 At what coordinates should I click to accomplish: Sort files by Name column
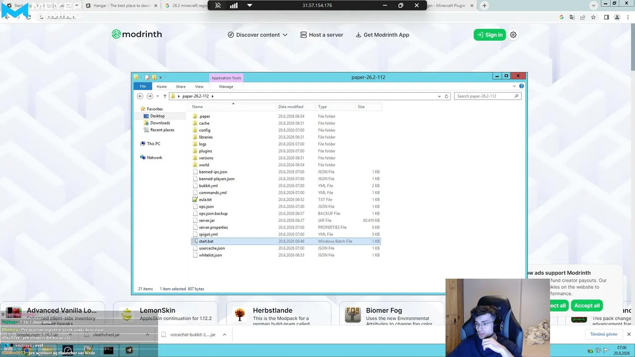point(233,107)
